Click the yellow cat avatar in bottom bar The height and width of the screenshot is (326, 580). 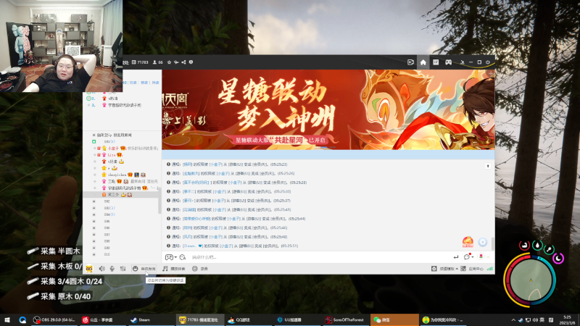click(89, 269)
